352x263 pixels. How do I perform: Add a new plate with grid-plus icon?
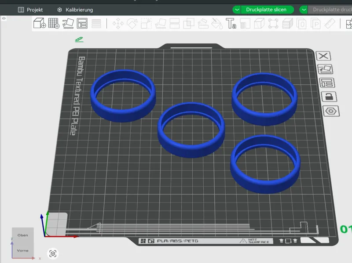point(54,23)
